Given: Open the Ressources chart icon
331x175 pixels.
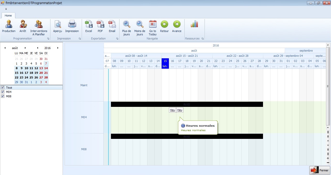Looking at the screenshot, I should click(x=194, y=24).
